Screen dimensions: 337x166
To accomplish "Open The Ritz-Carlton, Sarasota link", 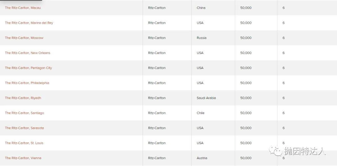I will (24, 128).
